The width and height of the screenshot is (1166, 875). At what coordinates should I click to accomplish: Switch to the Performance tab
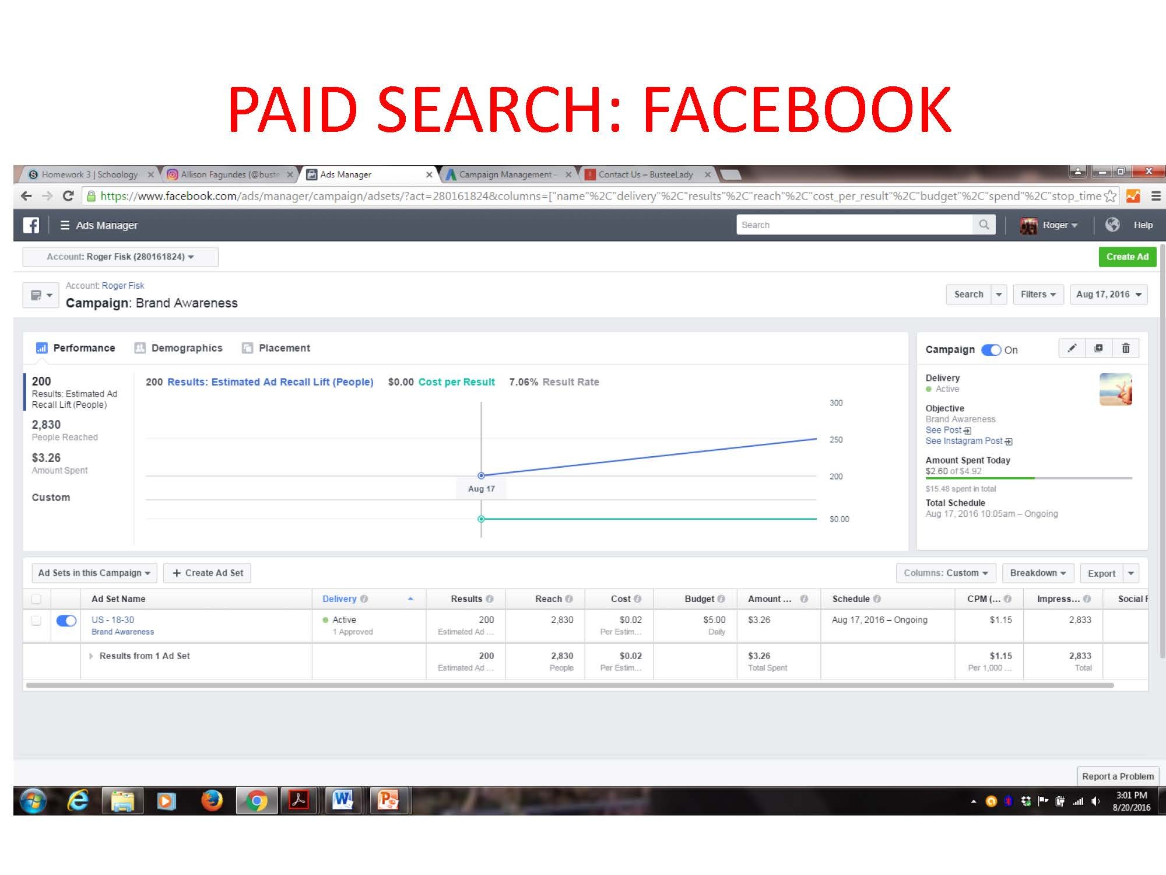[x=76, y=348]
